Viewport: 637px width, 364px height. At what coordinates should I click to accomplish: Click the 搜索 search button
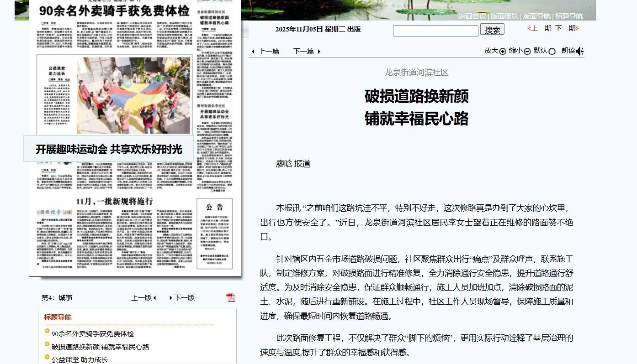click(492, 30)
